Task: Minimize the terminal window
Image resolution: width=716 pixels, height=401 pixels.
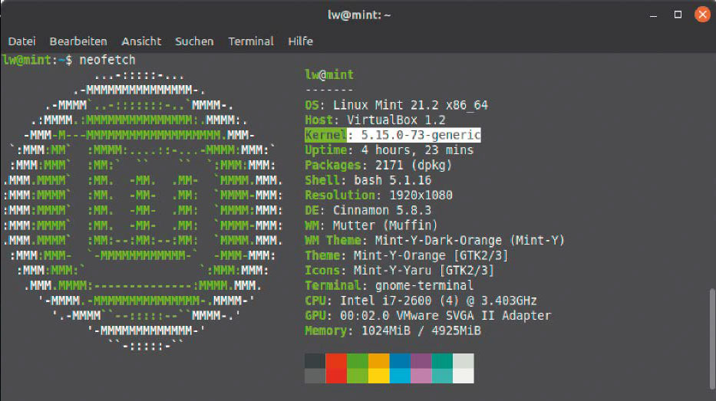Action: click(653, 15)
